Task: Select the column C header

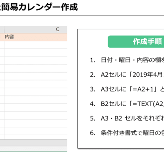Action: 36,30
